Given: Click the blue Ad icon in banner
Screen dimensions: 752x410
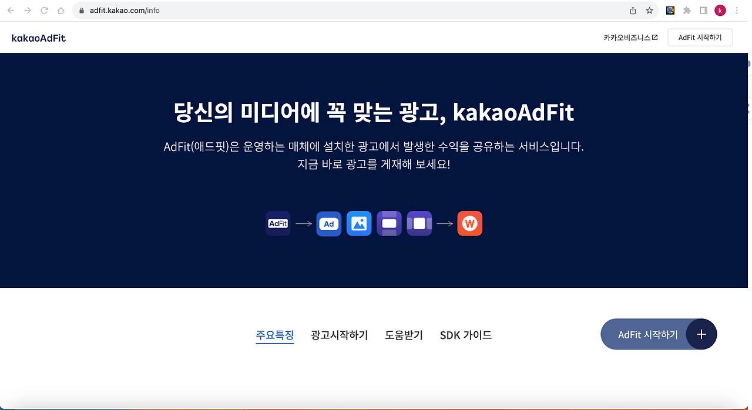Looking at the screenshot, I should [329, 223].
